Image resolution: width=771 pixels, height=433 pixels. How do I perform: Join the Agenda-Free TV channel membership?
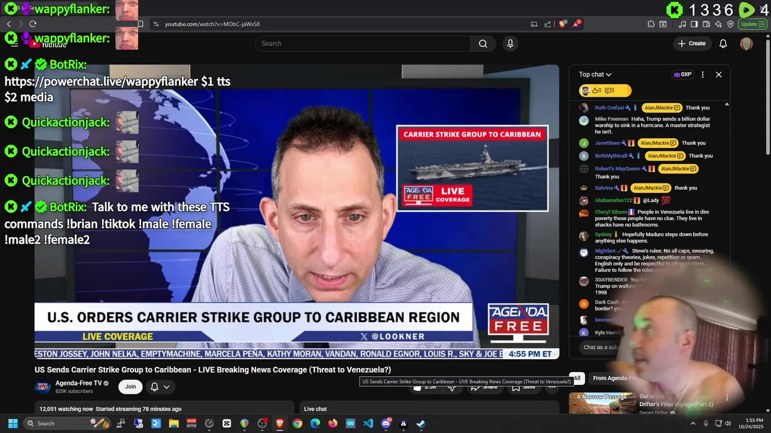tap(130, 387)
